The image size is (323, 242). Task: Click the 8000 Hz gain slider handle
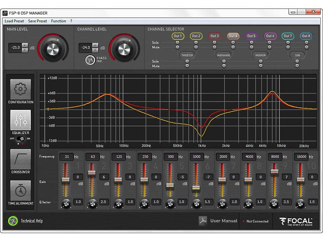tap(274, 171)
